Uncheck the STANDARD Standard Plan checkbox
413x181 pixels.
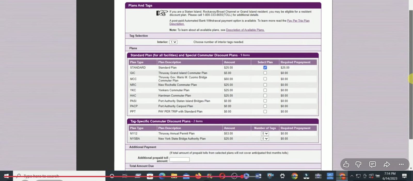[265, 67]
